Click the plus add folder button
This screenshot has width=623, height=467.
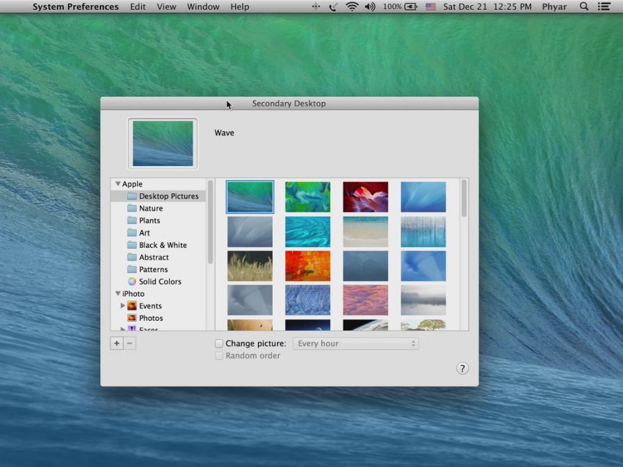[117, 343]
